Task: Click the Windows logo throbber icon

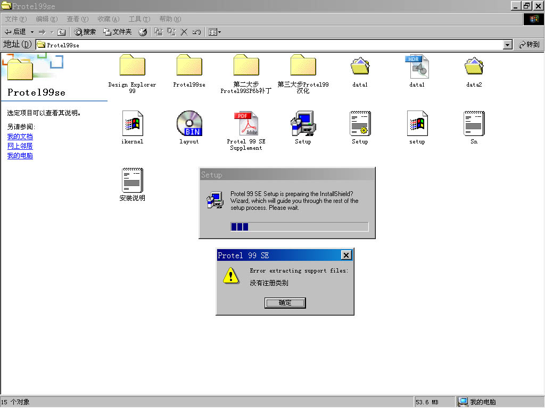Action: tap(534, 19)
